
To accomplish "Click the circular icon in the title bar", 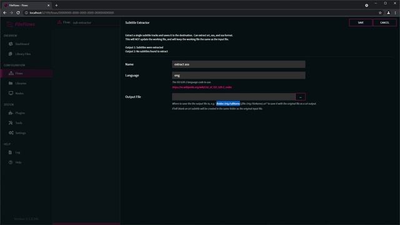I will pos(367,6).
